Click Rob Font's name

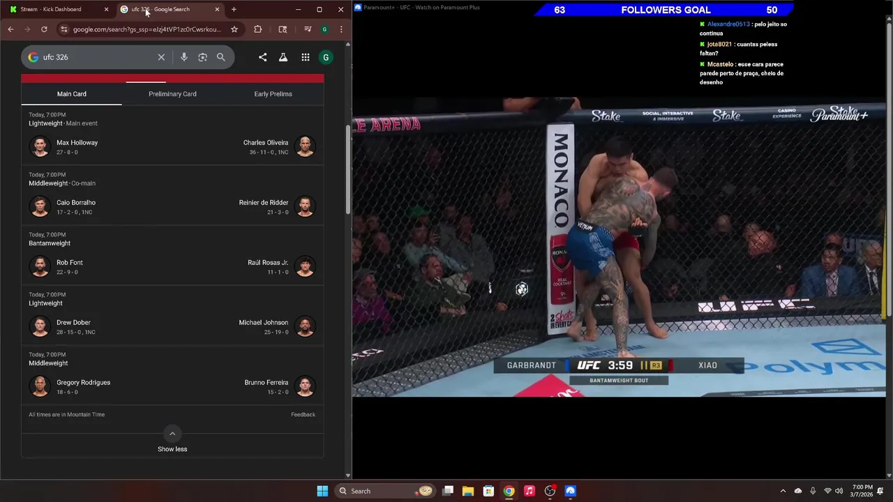pyautogui.click(x=70, y=263)
